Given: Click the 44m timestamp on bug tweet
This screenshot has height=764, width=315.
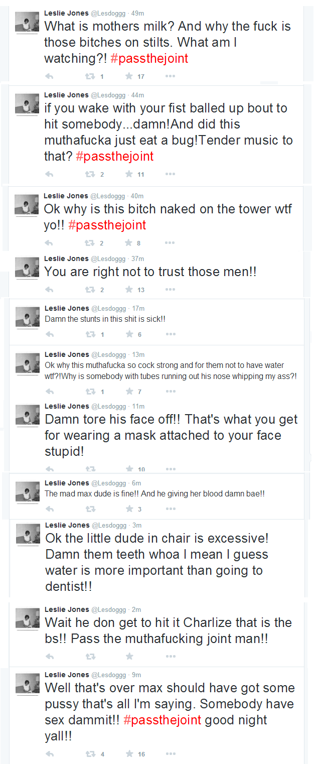Looking at the screenshot, I should point(137,95).
